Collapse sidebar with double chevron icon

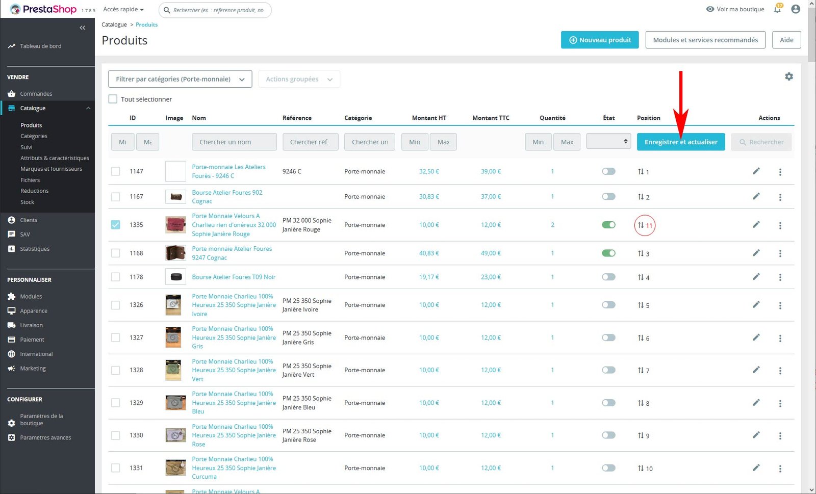pyautogui.click(x=83, y=28)
